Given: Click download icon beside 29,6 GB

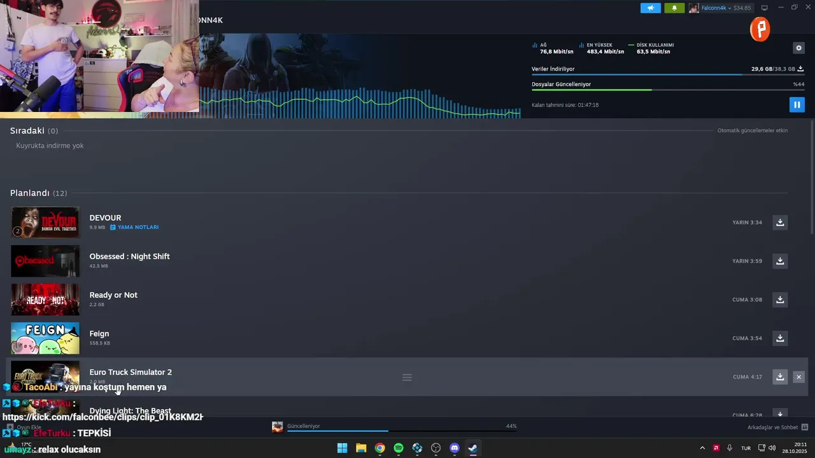Looking at the screenshot, I should point(800,69).
